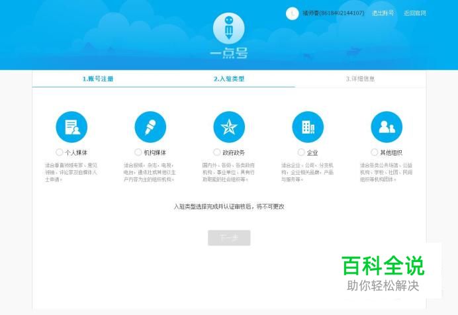Select the 机构媒体 radio button
458x315 pixels.
[138, 152]
